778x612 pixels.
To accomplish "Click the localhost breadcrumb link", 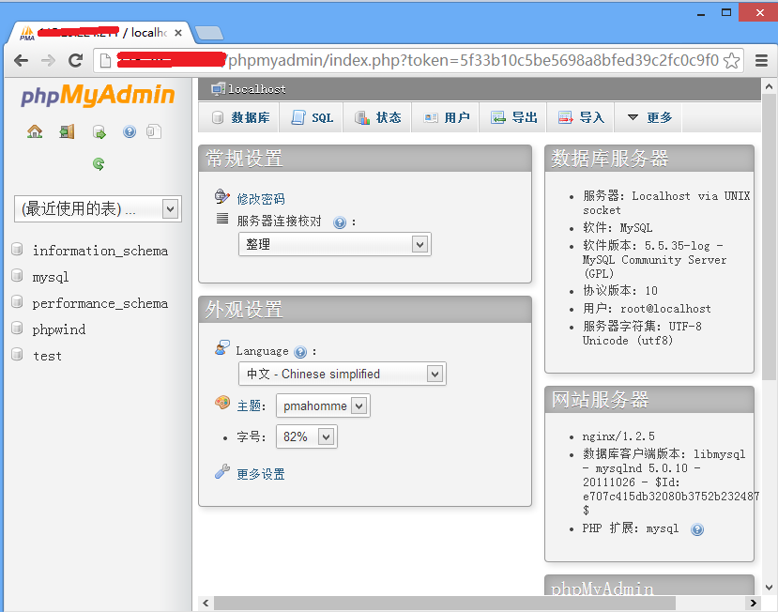I will point(257,89).
